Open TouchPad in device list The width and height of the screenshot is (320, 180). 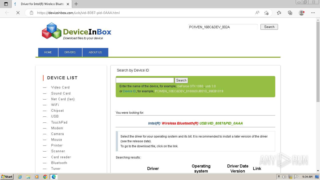click(x=59, y=122)
